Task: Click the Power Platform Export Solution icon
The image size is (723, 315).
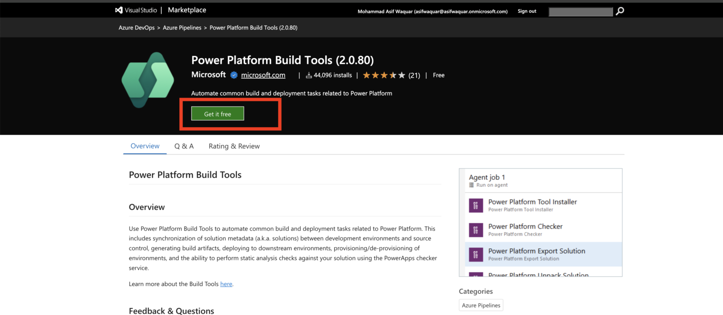Action: (476, 254)
